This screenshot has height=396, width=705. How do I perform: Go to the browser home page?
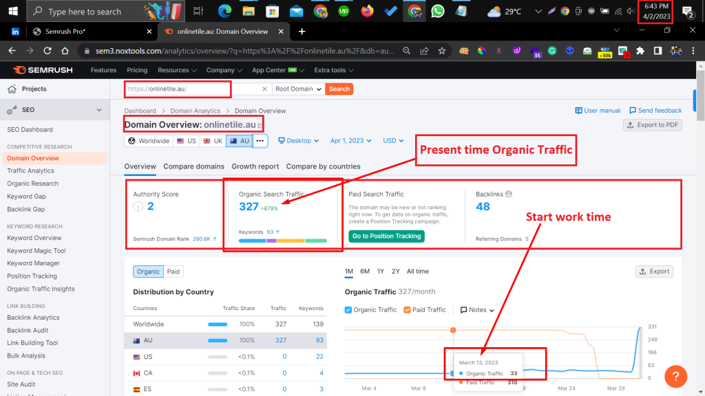(65, 51)
